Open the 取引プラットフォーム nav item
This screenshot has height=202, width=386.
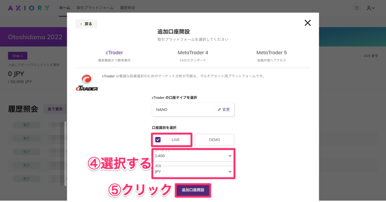point(95,8)
